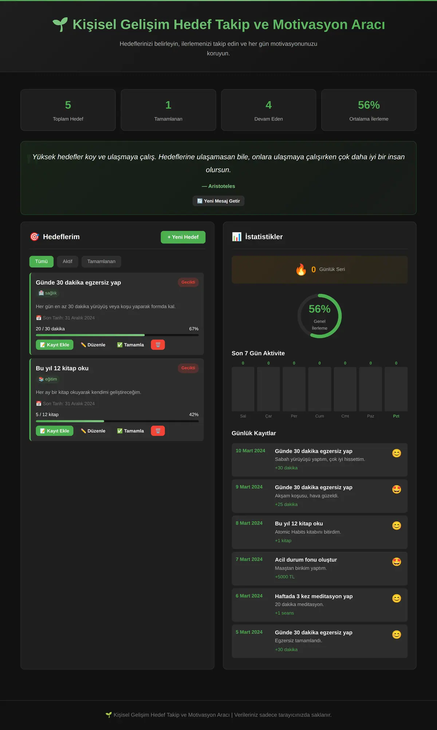Click the kitap oku 42% progress bar

click(x=117, y=421)
